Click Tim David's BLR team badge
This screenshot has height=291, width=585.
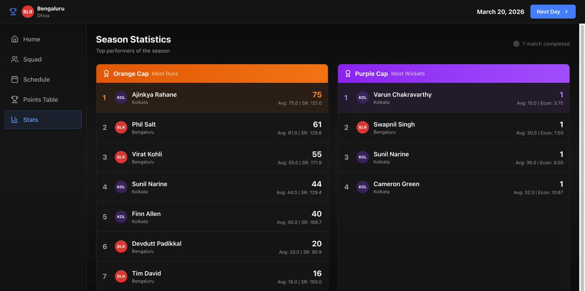coord(121,276)
